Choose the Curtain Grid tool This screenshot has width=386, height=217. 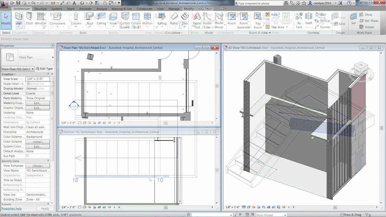pyautogui.click(x=136, y=20)
